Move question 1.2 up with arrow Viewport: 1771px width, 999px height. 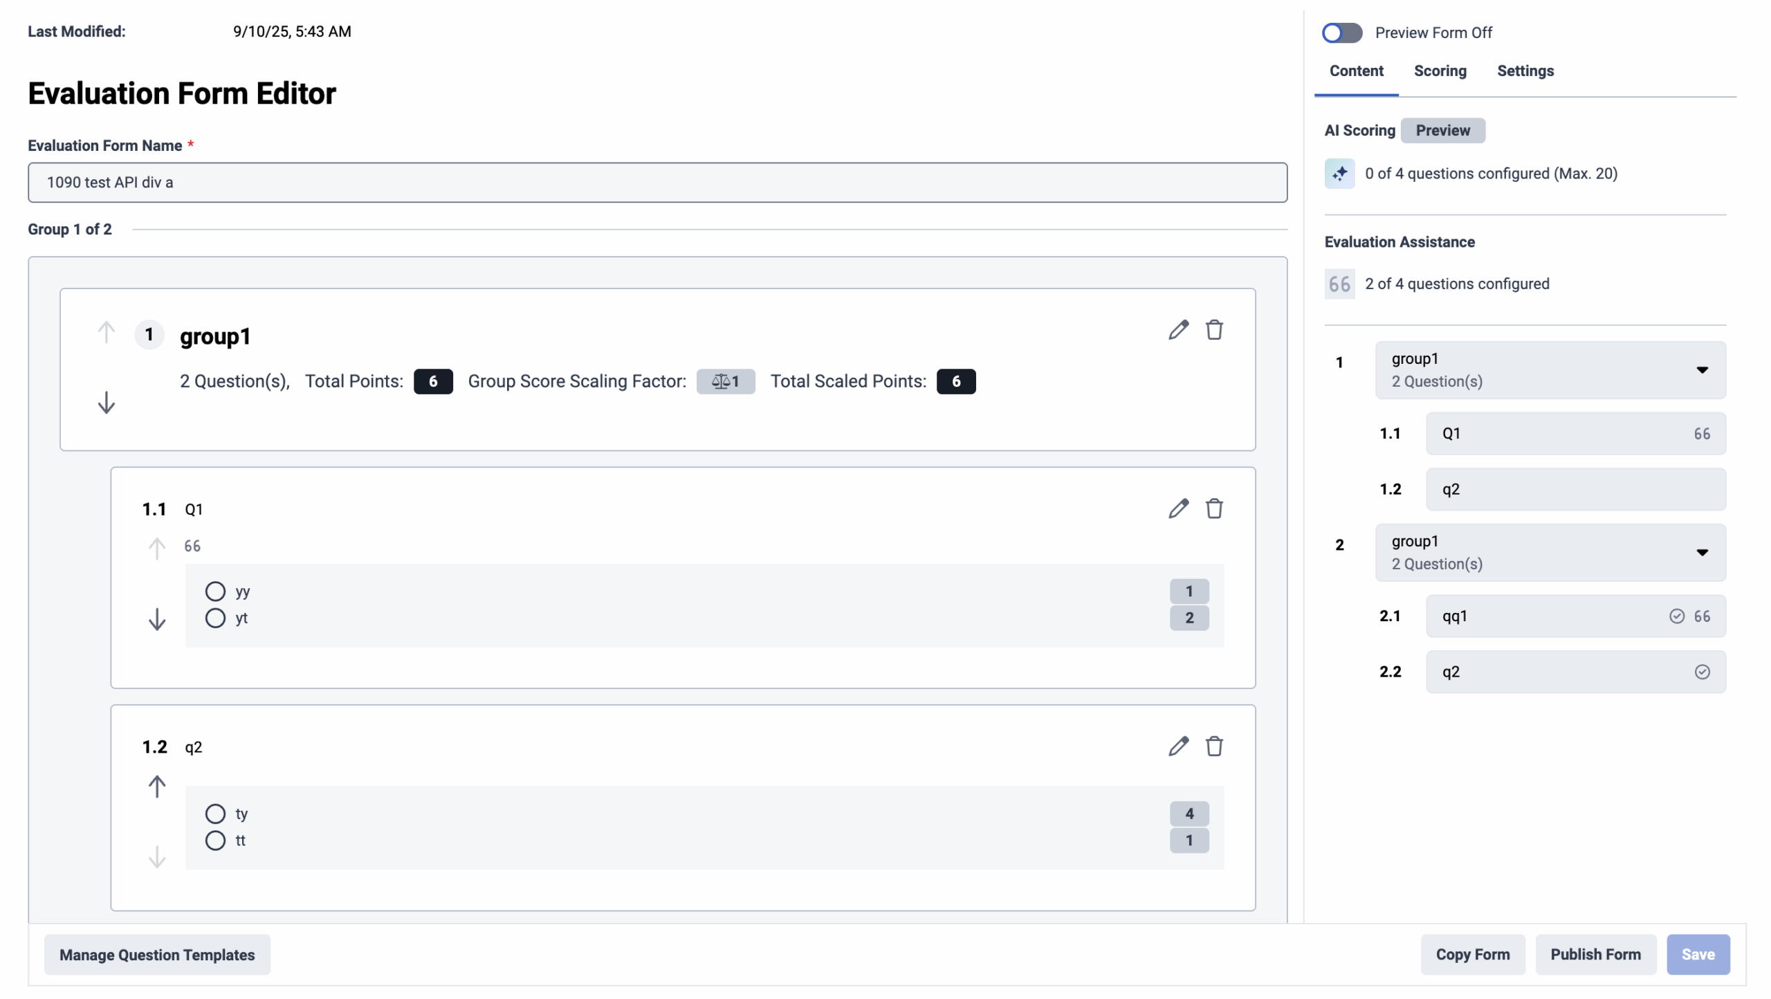click(x=157, y=787)
